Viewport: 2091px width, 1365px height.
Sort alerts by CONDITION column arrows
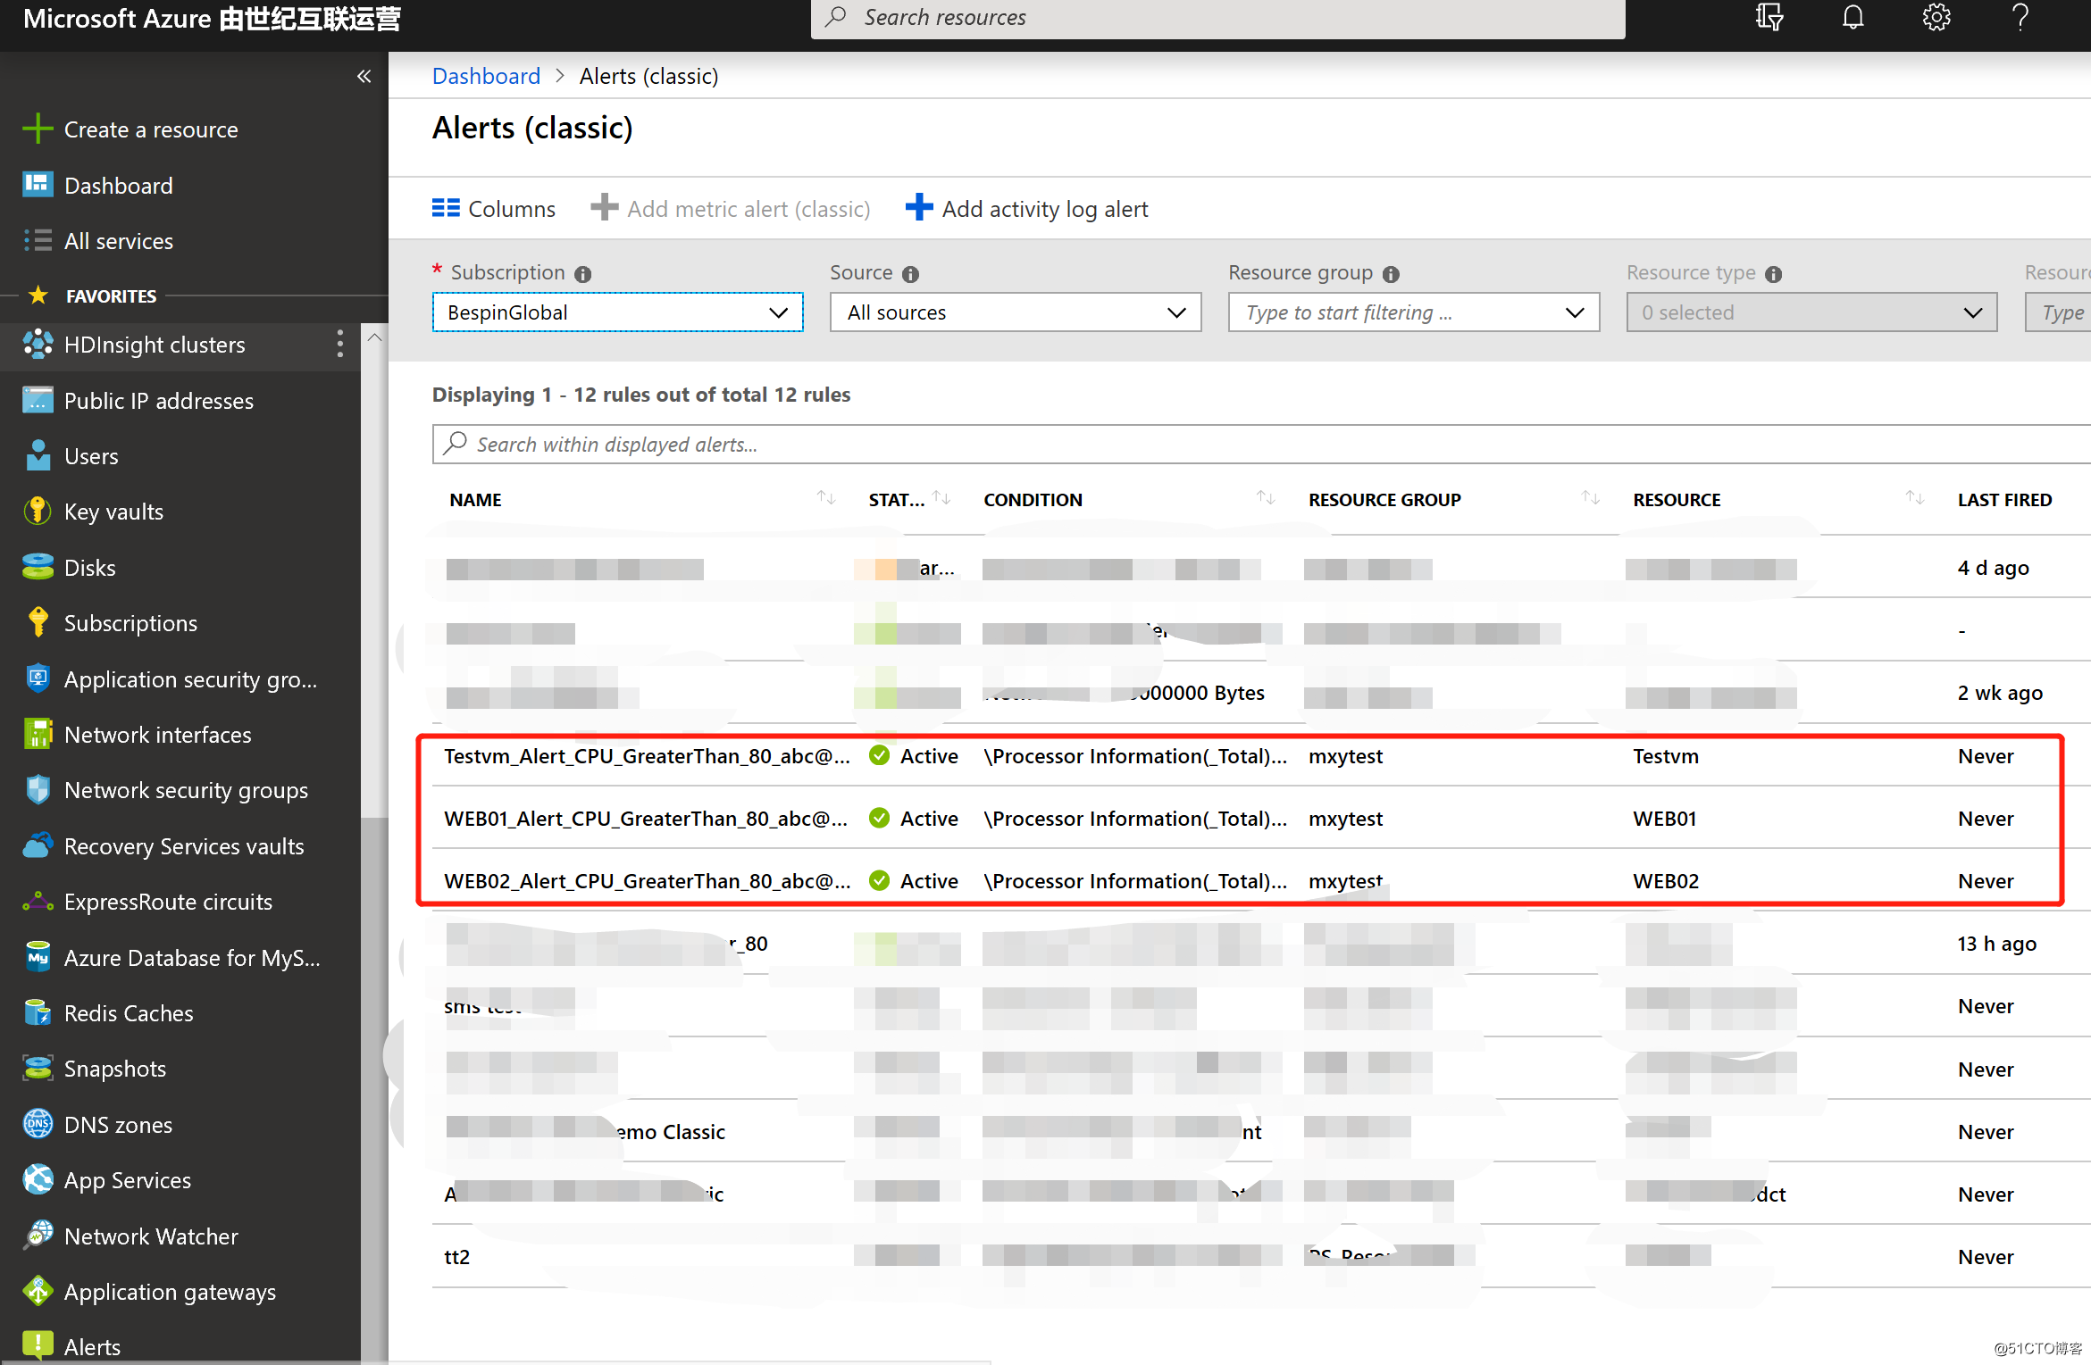click(1266, 497)
